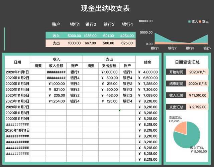Image resolution: width=214 pixels, height=167 pixels.
Task: Edit the end date field 2020/11/15
Action: (197, 83)
